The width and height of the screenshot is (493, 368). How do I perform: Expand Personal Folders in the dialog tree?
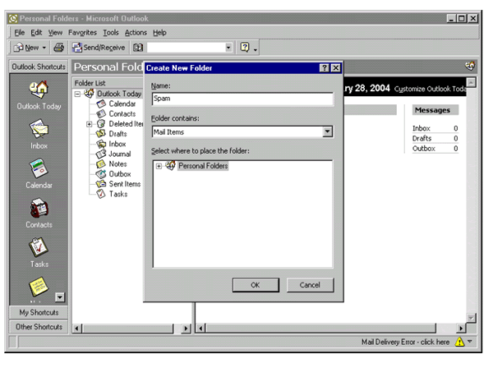tap(159, 166)
